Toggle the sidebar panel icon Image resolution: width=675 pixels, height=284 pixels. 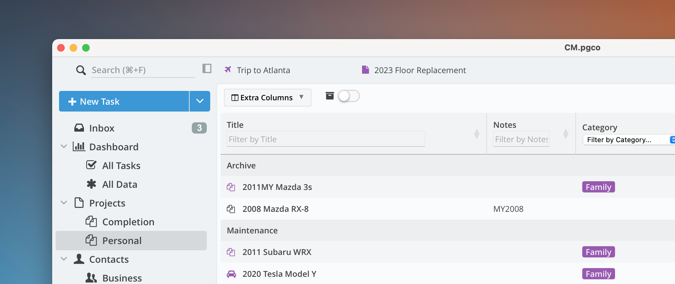pos(207,68)
